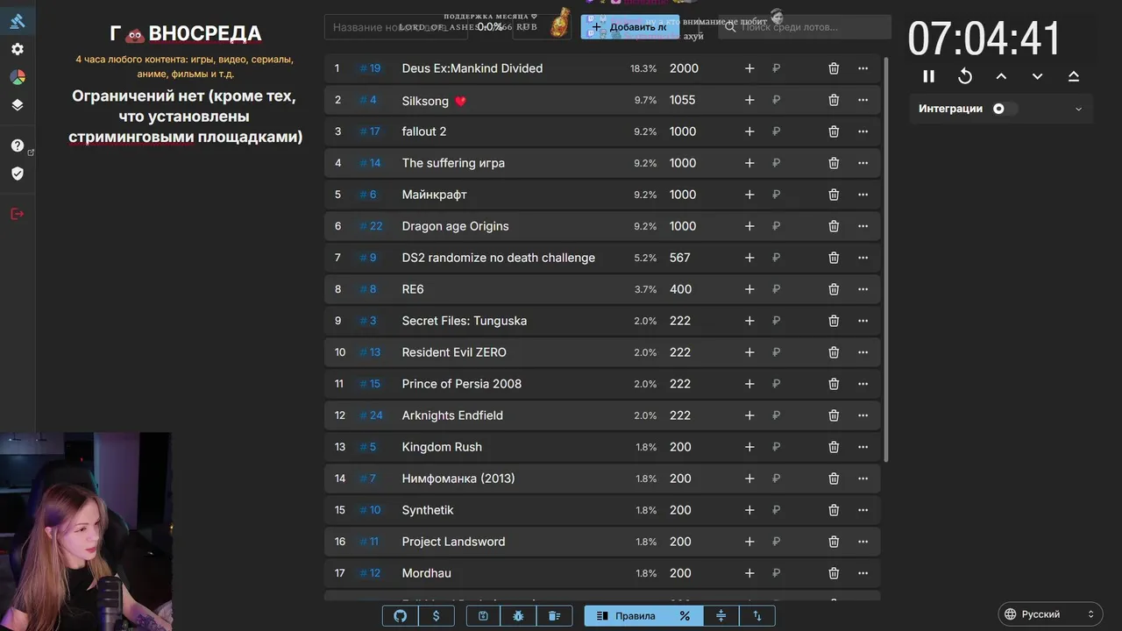Click the 567 amount of DS2 randomize lot
The image size is (1122, 631).
[x=680, y=258]
